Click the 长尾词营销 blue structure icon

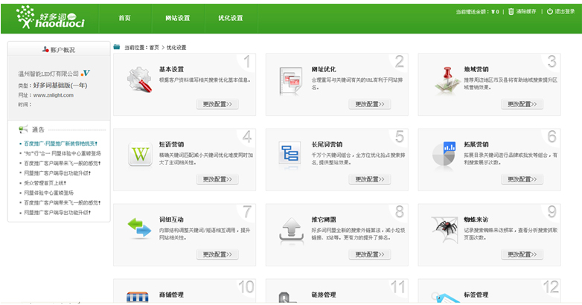(x=290, y=154)
